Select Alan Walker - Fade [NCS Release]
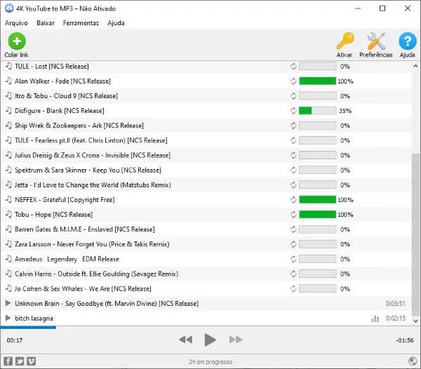Image resolution: width=421 pixels, height=369 pixels. (206, 81)
